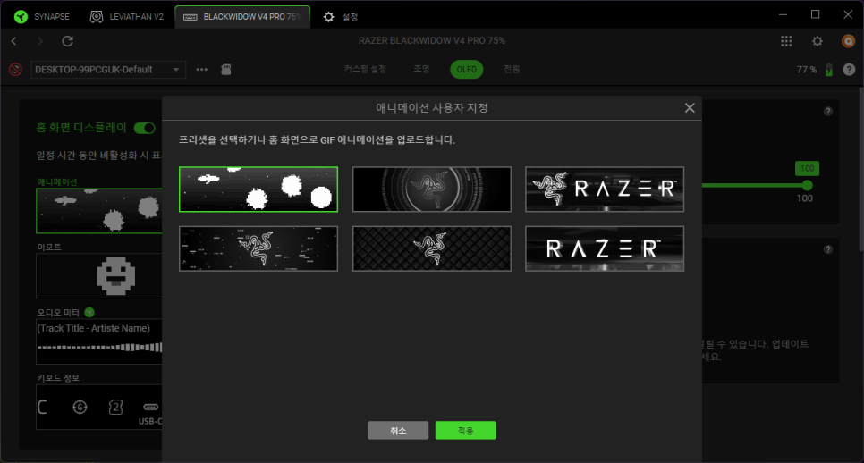Click the 77 % battery text
Screen dimensions: 864x463
(x=807, y=70)
